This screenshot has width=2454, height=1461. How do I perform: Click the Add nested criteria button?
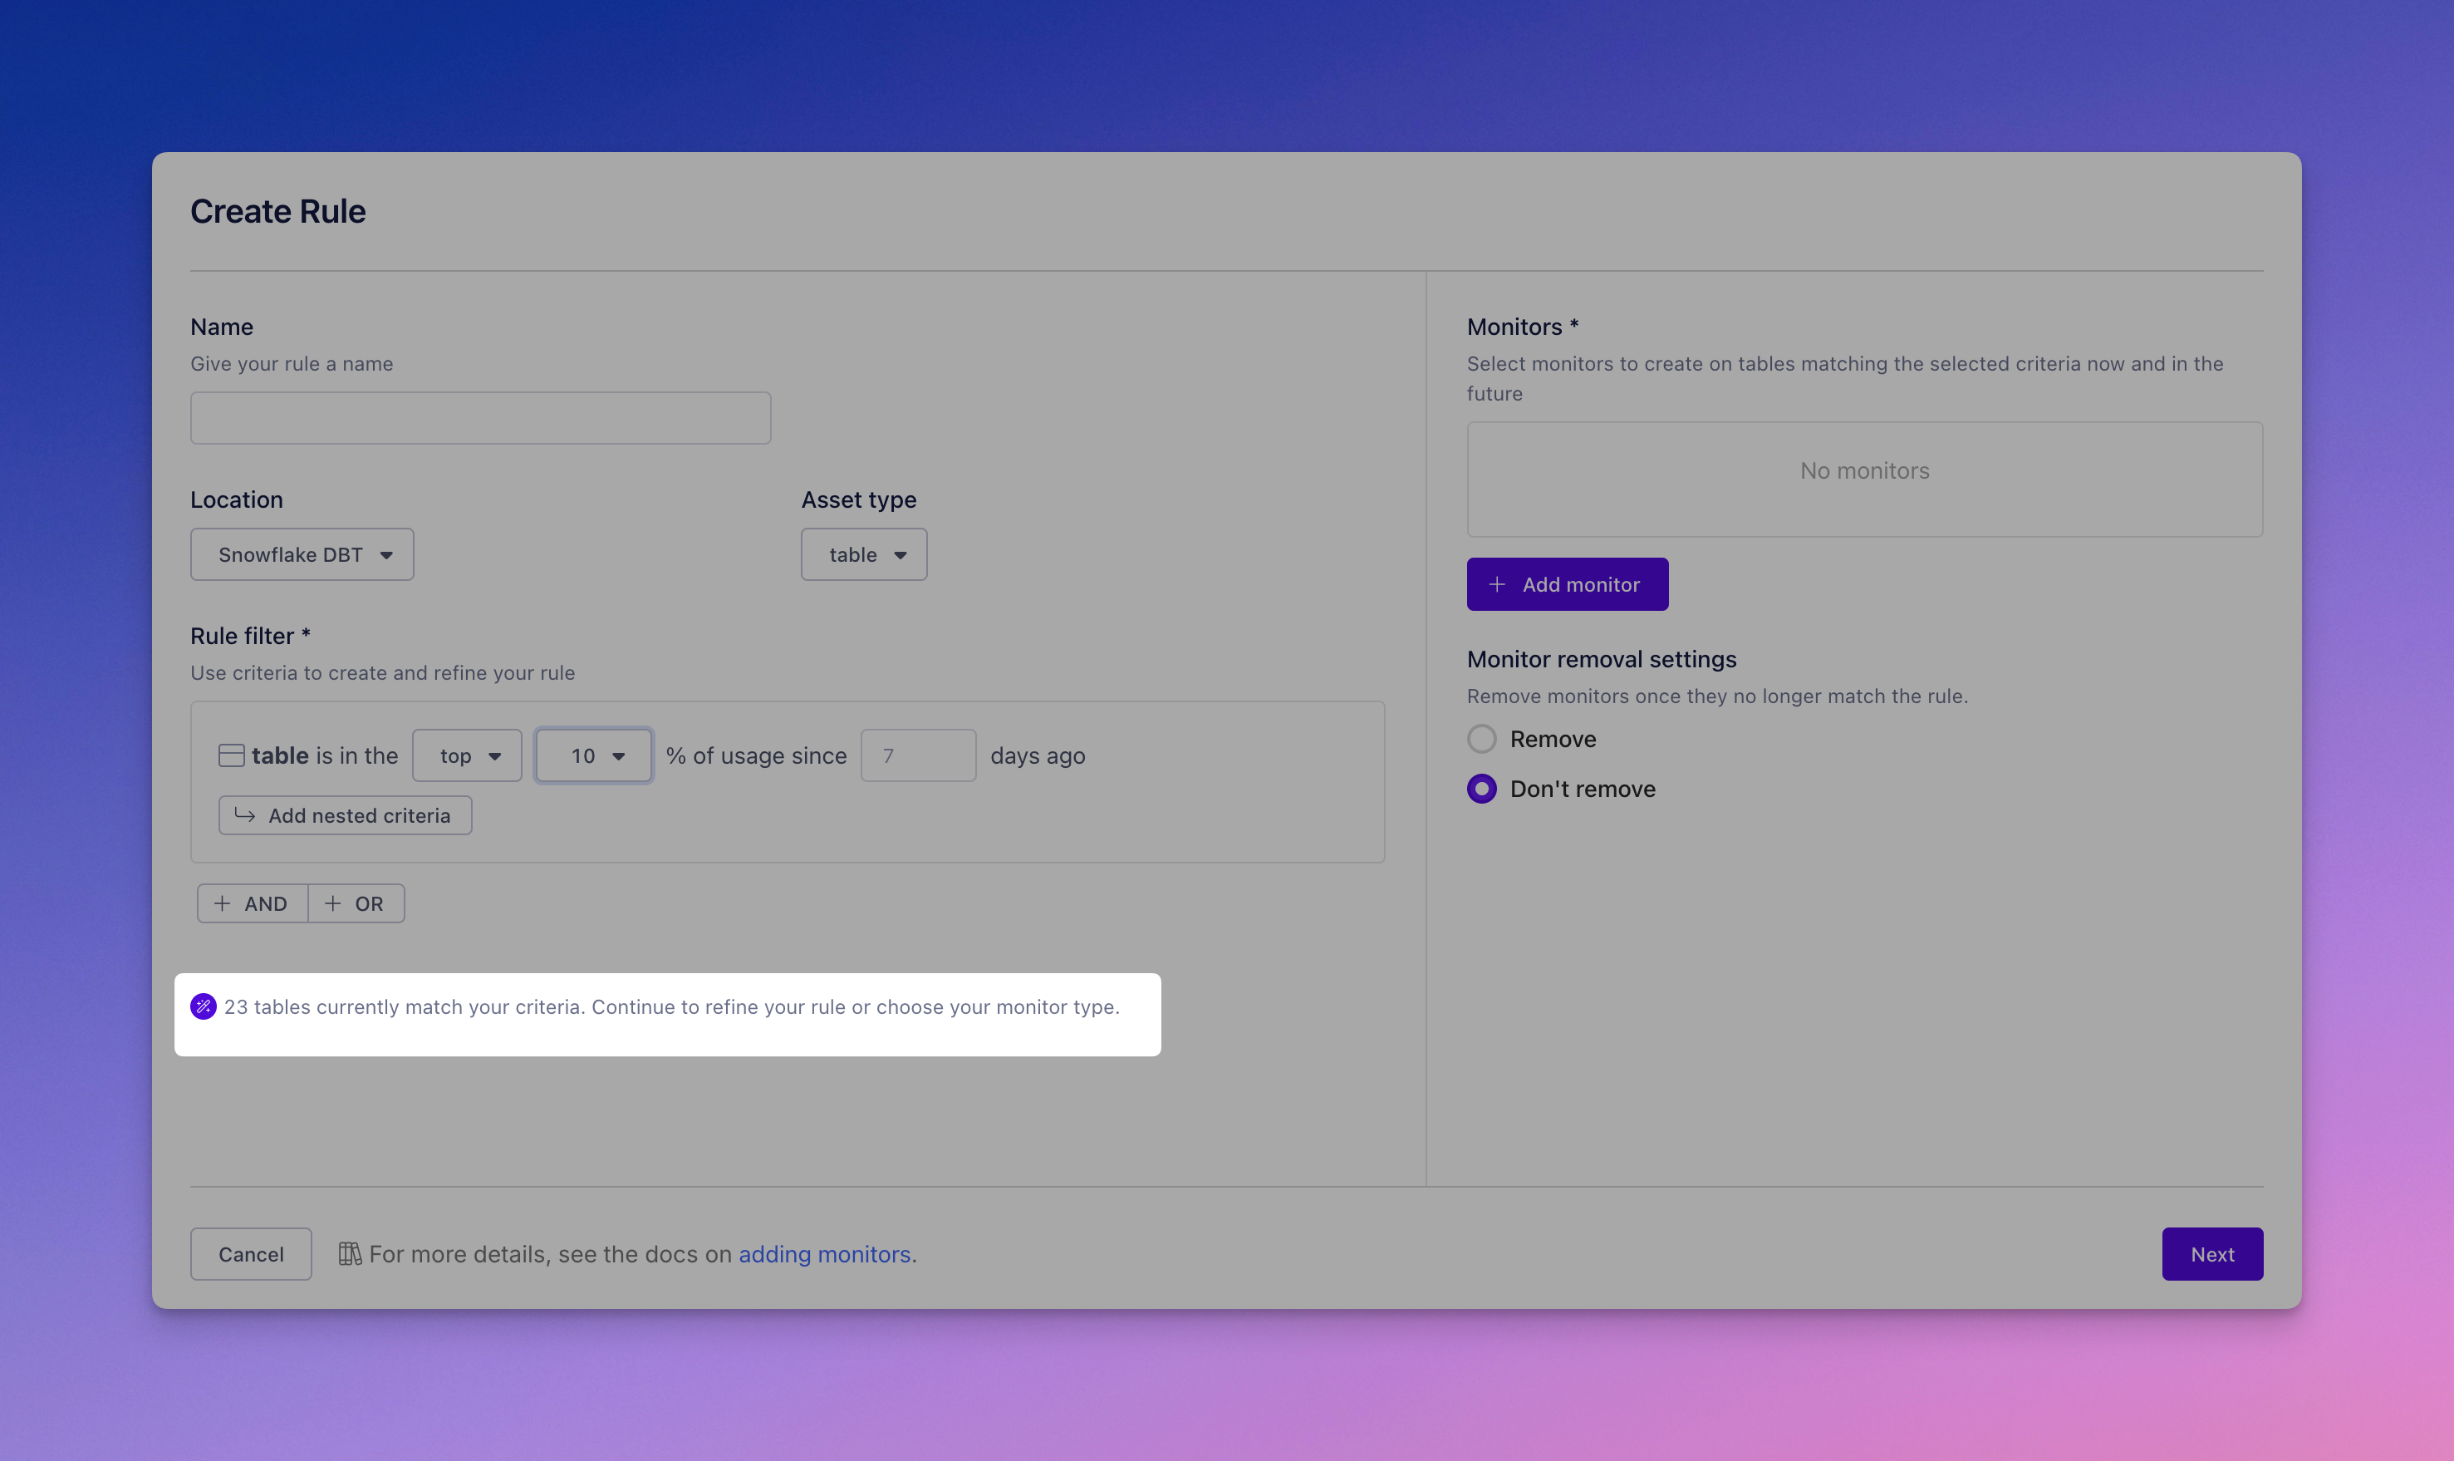(346, 815)
